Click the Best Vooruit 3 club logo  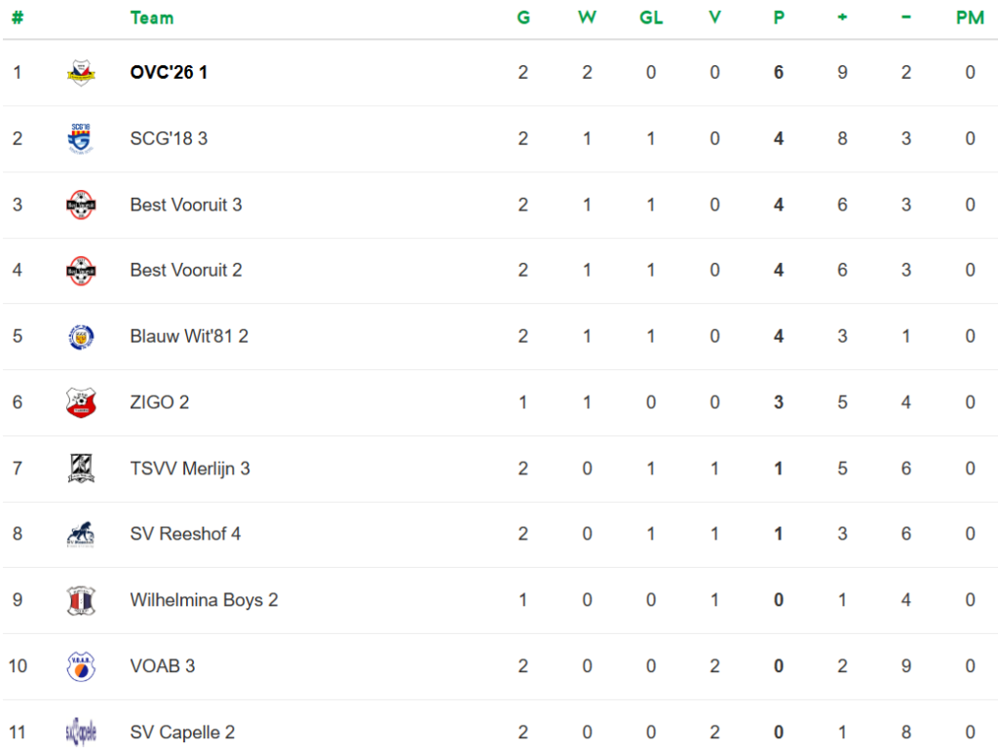coord(81,205)
